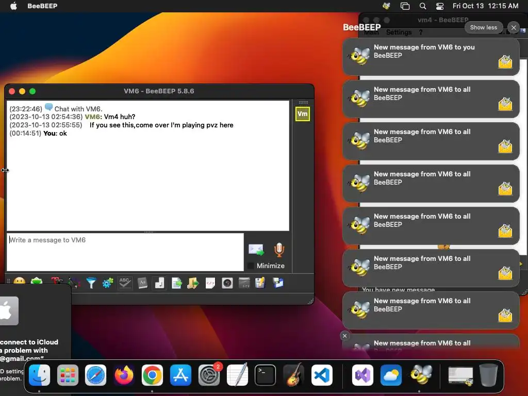Click envelope icon in 'VM6 to you' notification
The height and width of the screenshot is (396, 528).
[505, 62]
